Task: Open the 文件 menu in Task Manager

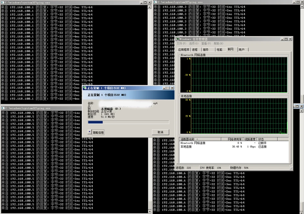Action: coord(181,44)
